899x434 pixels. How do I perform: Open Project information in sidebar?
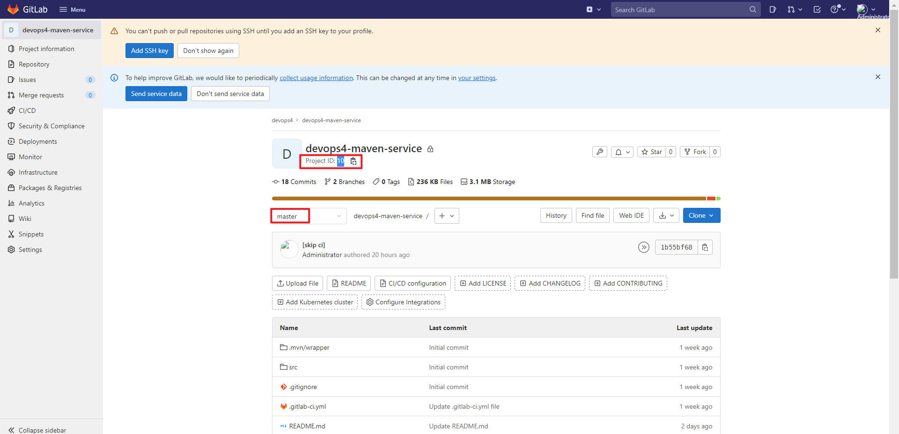point(51,49)
